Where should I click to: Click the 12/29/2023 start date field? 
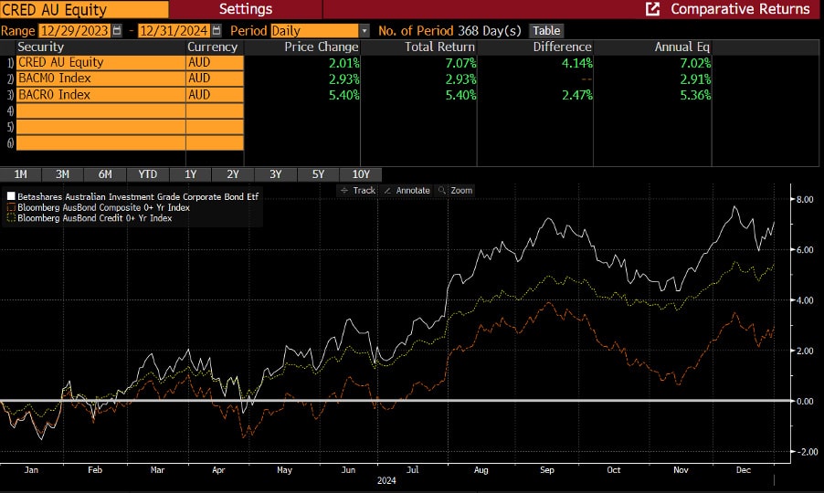pos(75,31)
